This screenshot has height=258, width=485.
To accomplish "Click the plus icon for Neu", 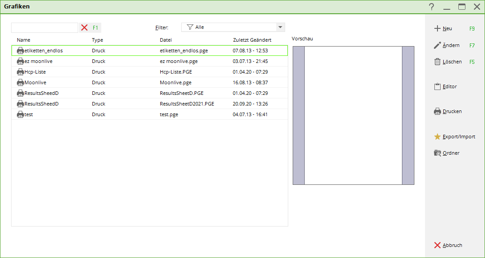I will [437, 28].
